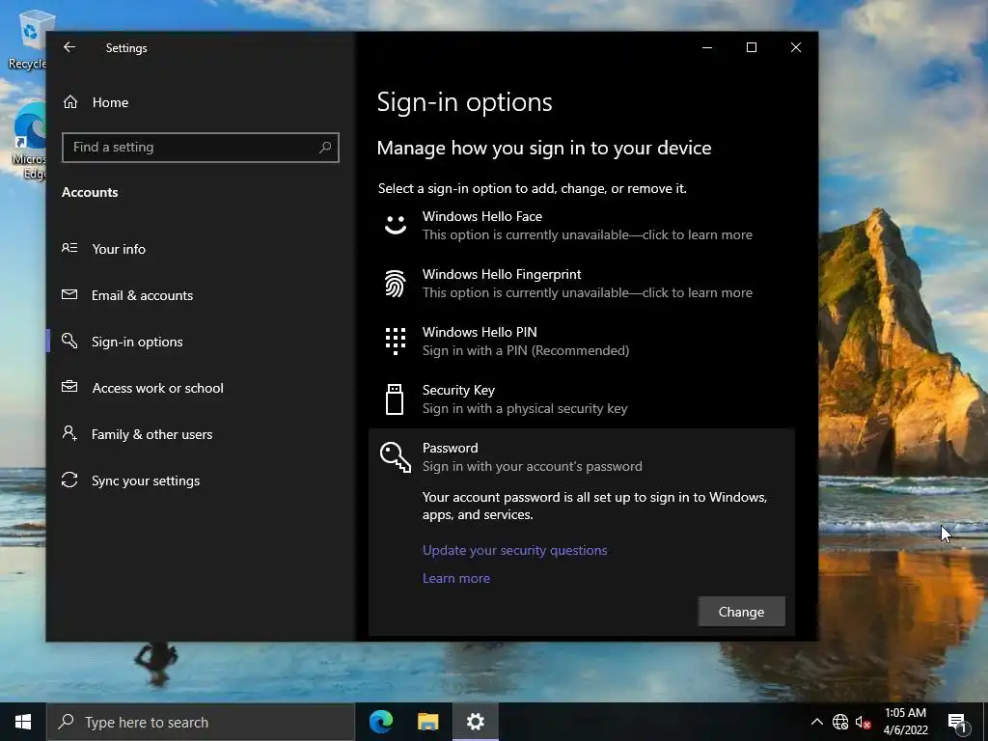The width and height of the screenshot is (988, 741).
Task: Select the Recycle Bin desktop icon
Action: (x=28, y=39)
